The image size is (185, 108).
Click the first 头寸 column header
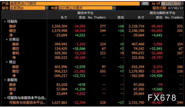pyautogui.click(x=64, y=17)
